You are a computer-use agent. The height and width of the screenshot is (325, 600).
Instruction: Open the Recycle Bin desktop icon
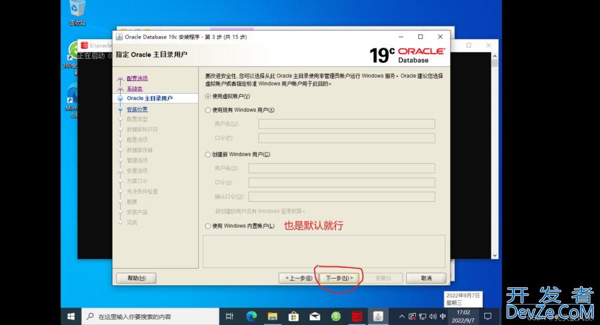point(77,13)
